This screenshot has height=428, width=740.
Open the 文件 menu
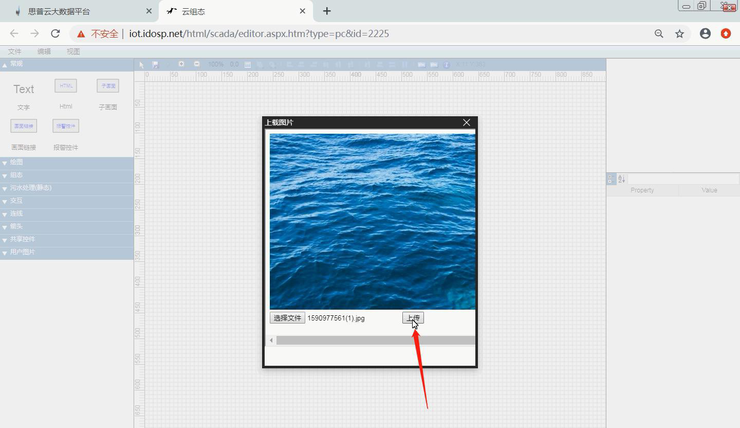(15, 51)
